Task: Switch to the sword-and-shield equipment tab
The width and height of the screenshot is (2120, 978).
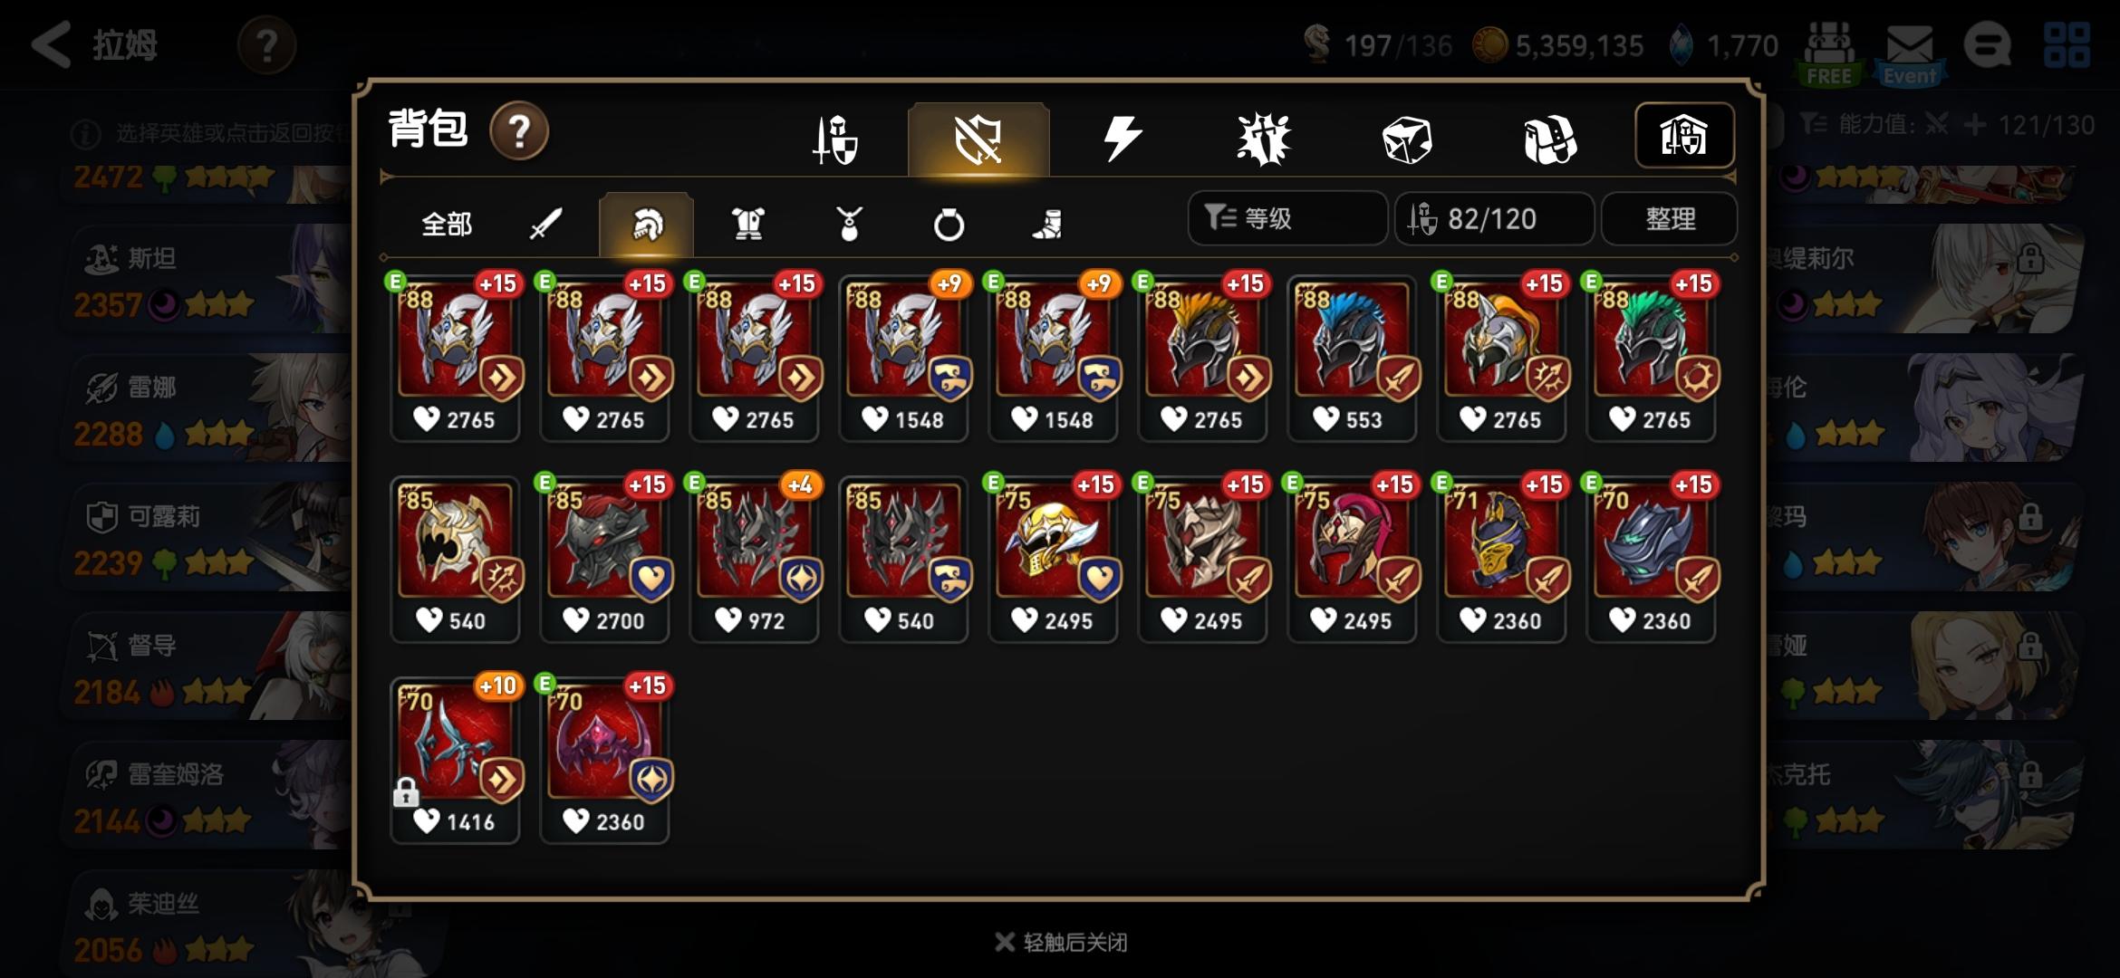Action: 834,140
